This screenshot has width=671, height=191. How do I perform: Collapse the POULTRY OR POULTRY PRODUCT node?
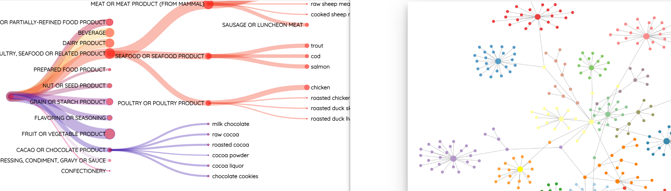pos(208,103)
